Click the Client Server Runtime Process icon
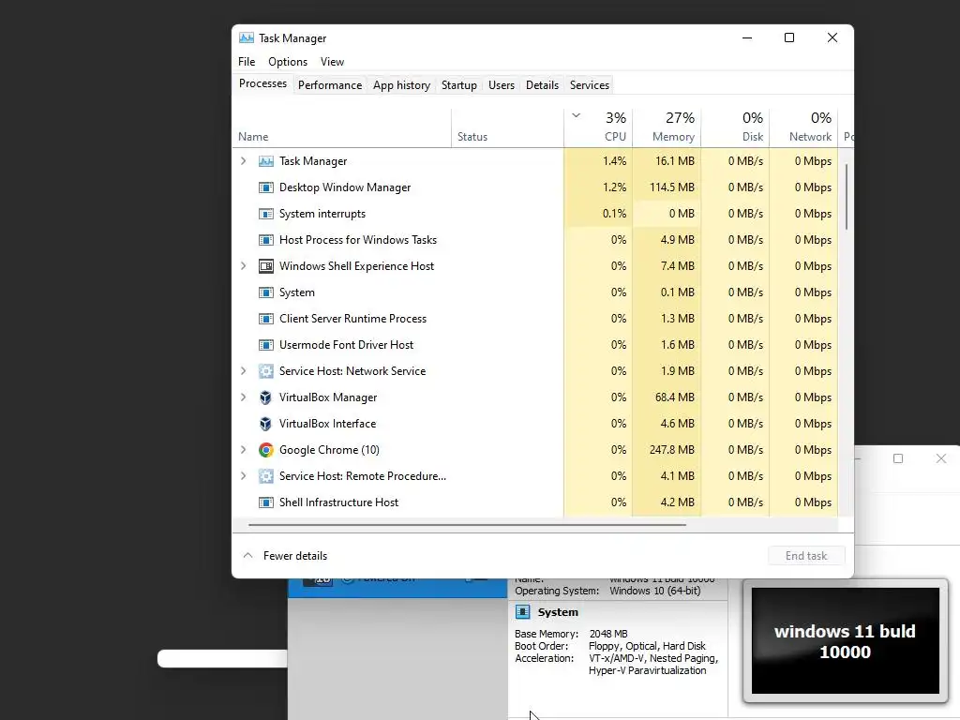The height and width of the screenshot is (720, 960). pos(265,319)
